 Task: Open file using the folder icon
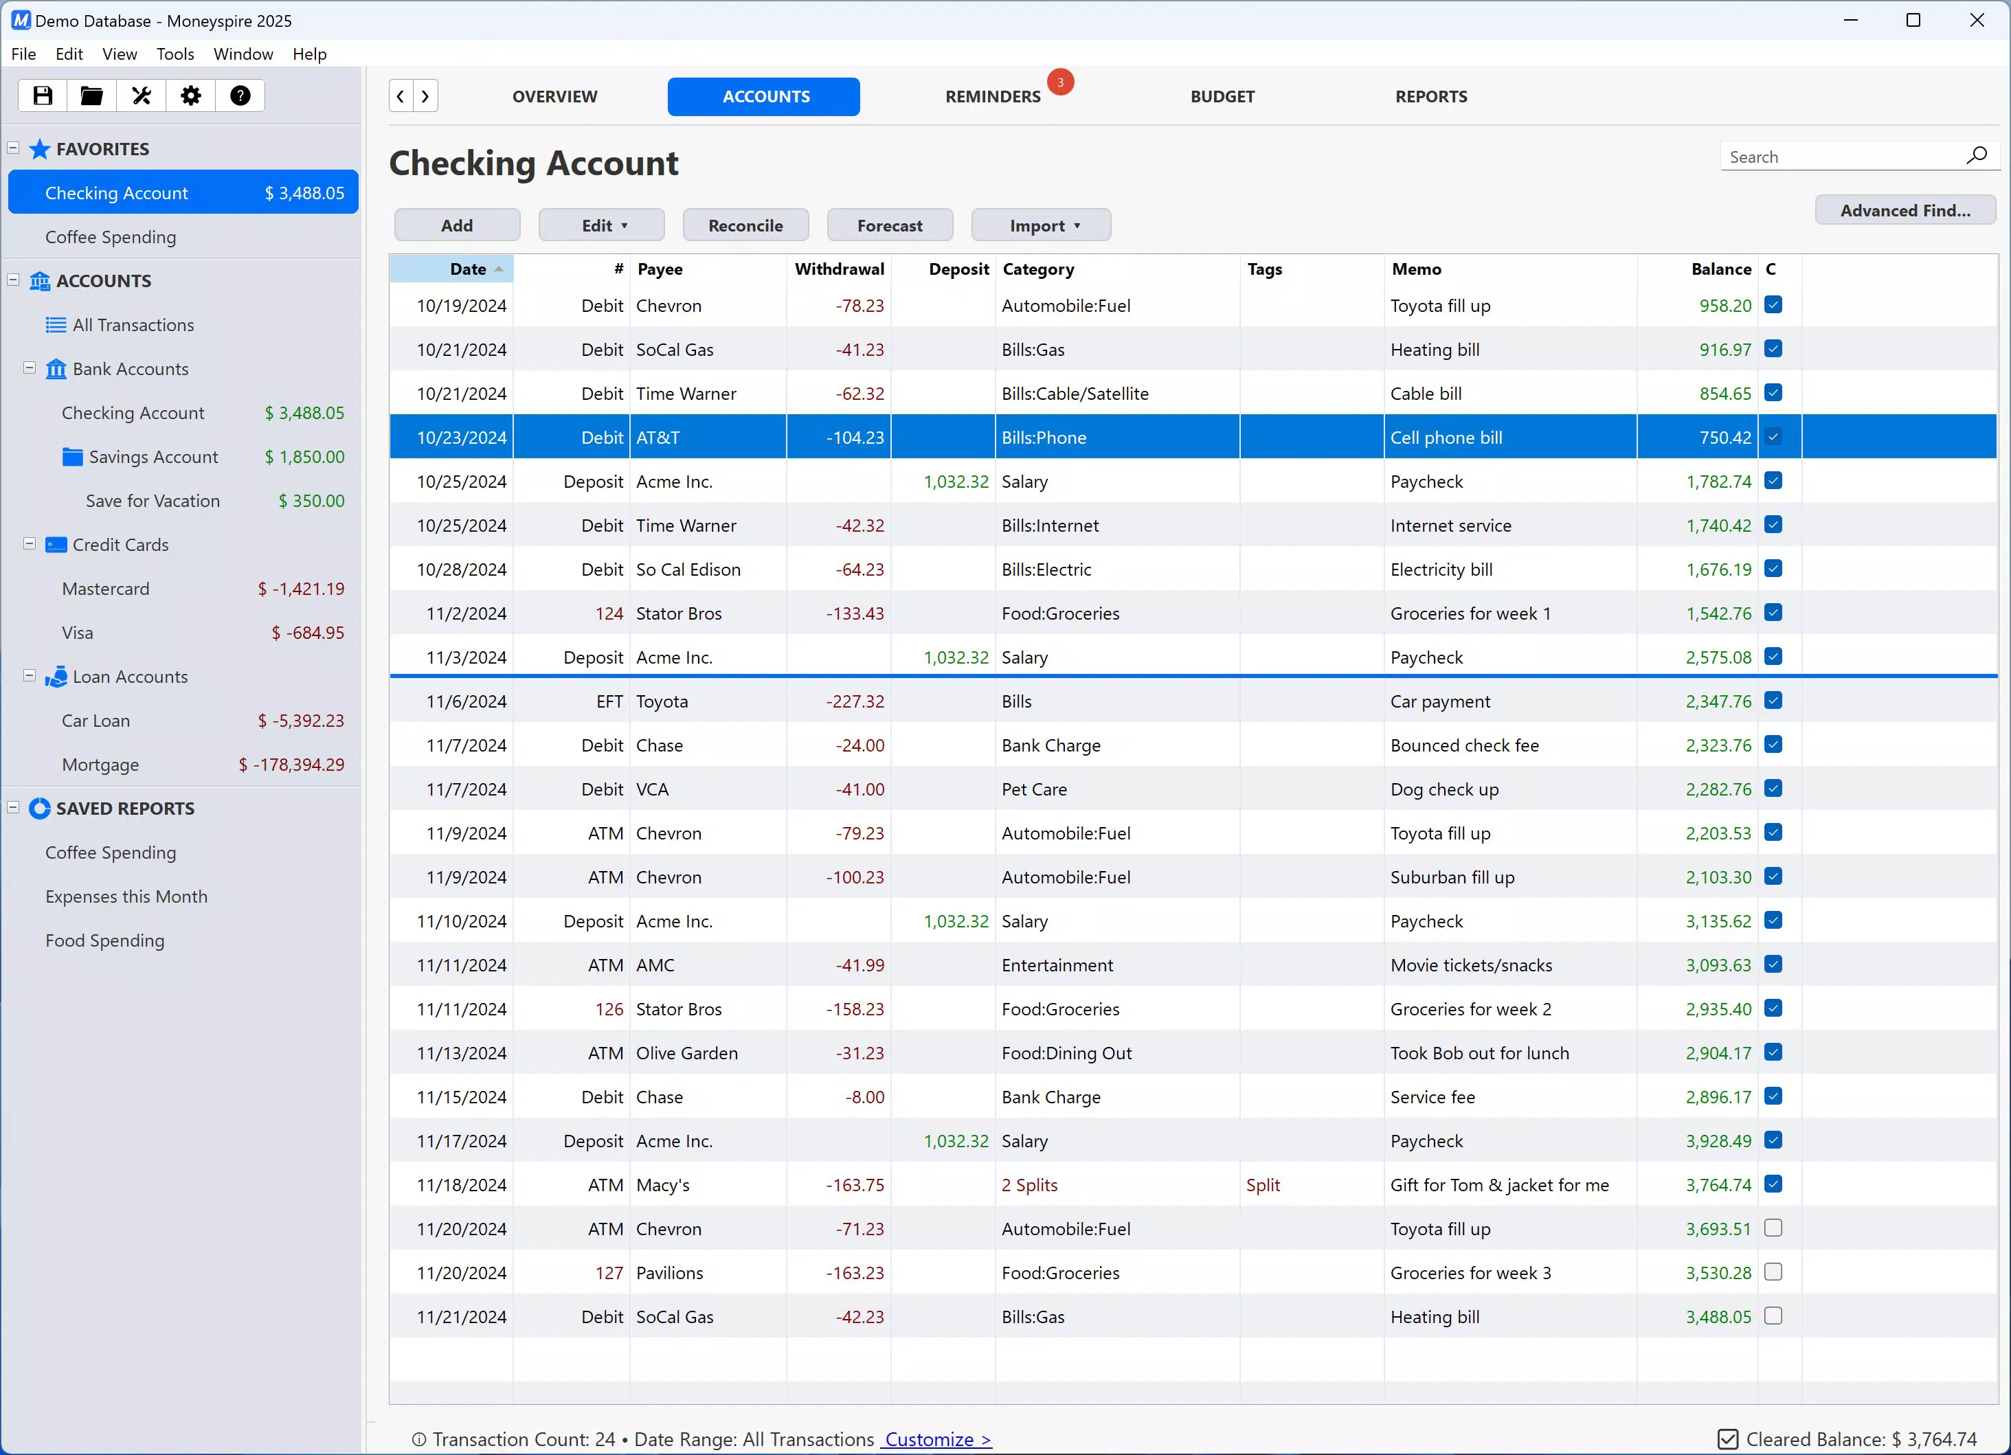tap(91, 95)
